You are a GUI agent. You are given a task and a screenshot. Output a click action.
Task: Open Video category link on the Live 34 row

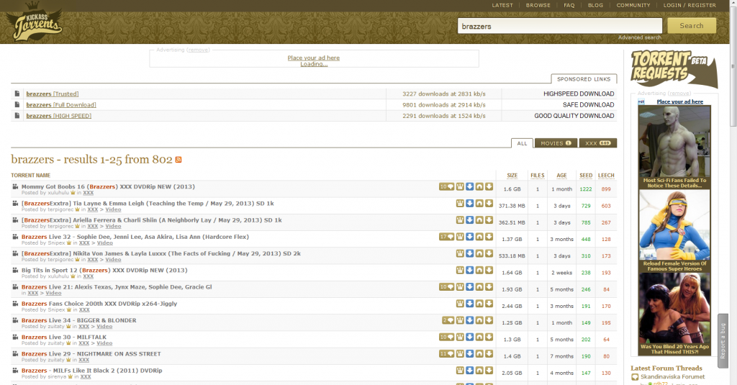pos(104,326)
